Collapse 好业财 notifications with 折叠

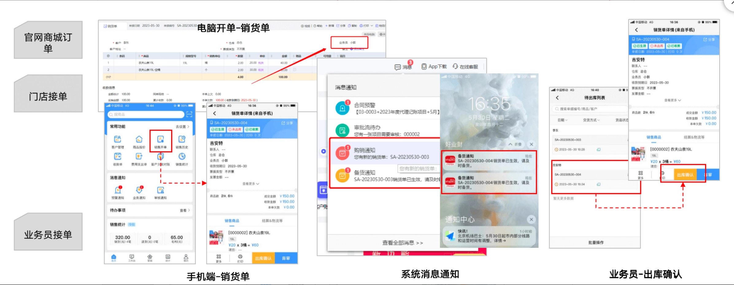point(515,144)
